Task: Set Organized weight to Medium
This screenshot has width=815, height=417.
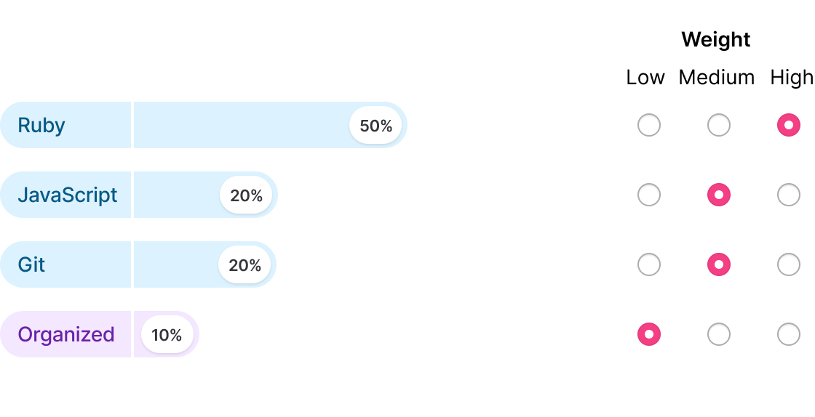Action: (718, 334)
